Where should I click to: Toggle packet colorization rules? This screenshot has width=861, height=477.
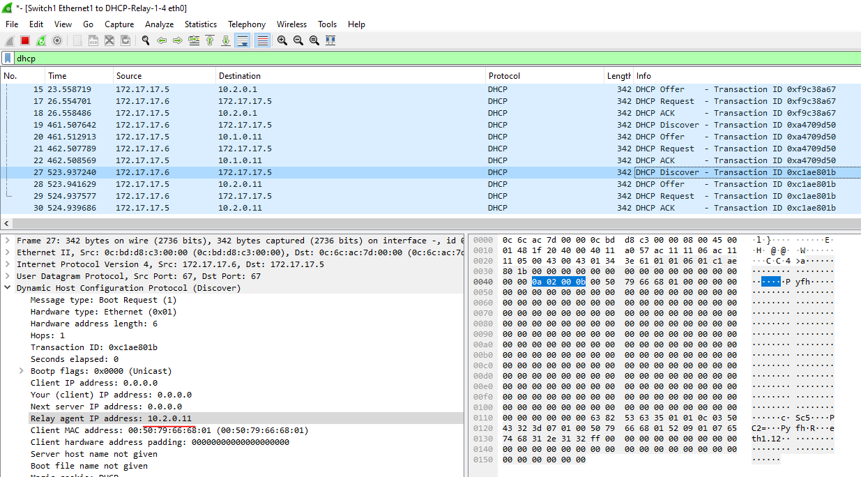(262, 41)
